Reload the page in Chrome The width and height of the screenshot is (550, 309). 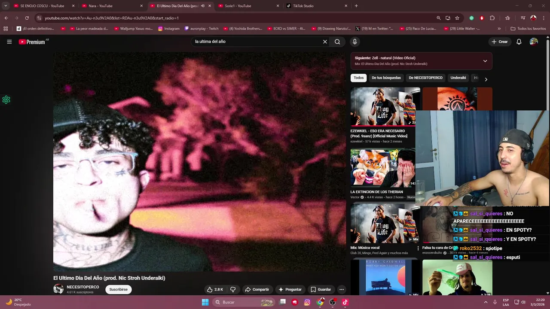pos(27,18)
